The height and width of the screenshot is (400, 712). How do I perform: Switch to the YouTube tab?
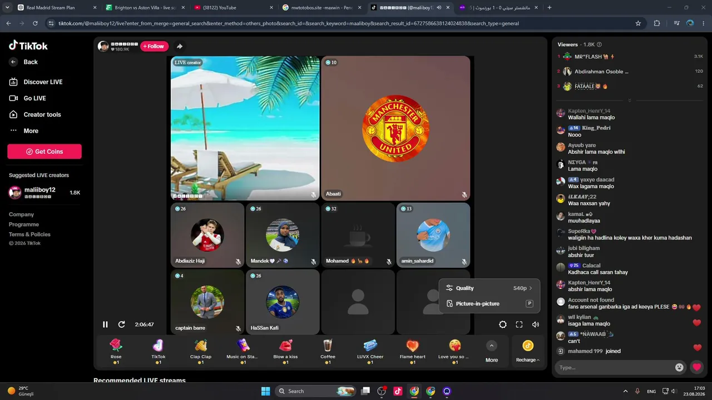(x=234, y=8)
